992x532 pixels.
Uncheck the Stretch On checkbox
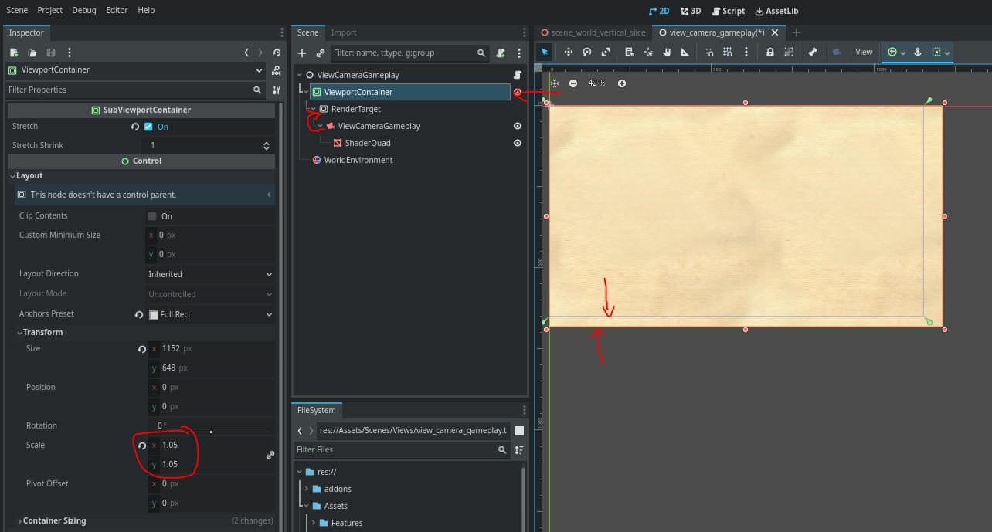[x=148, y=127]
